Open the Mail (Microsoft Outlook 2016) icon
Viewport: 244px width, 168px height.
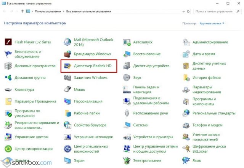[x=67, y=42]
